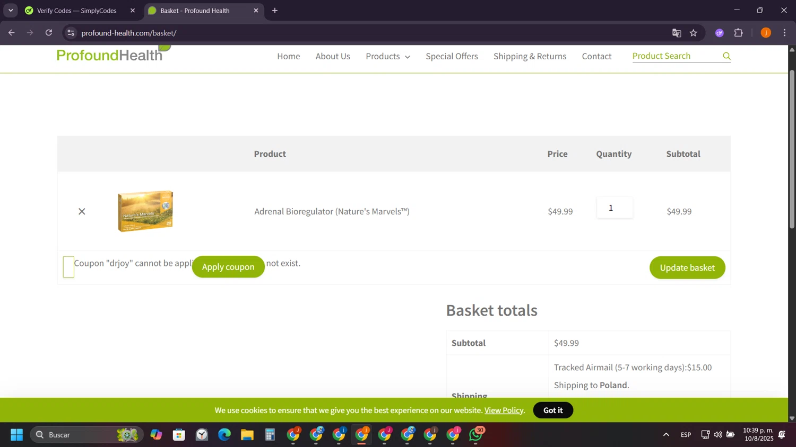Open File Explorer from taskbar

coord(247,435)
